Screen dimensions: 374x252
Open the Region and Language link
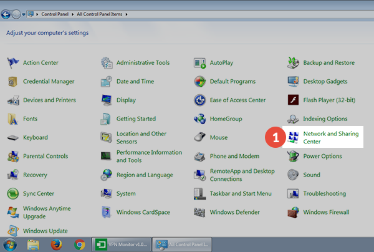(x=145, y=175)
